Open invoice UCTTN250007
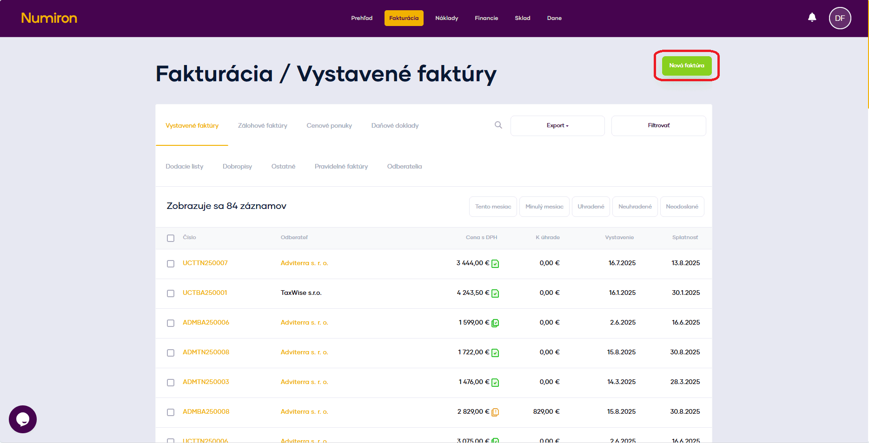This screenshot has height=443, width=869. tap(205, 263)
